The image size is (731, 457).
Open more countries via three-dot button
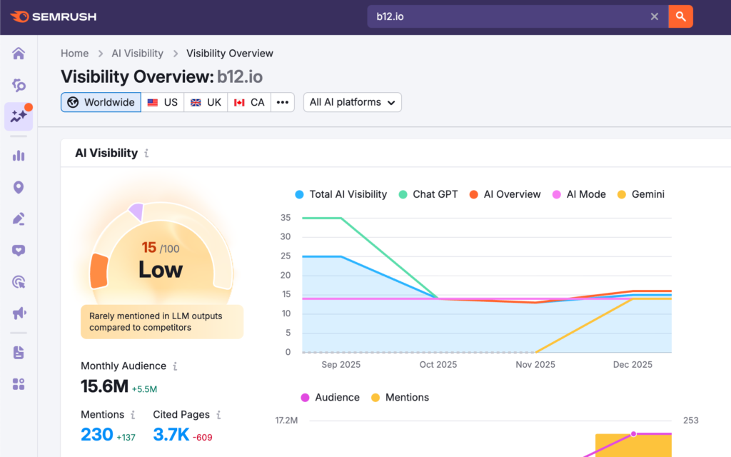pyautogui.click(x=283, y=102)
